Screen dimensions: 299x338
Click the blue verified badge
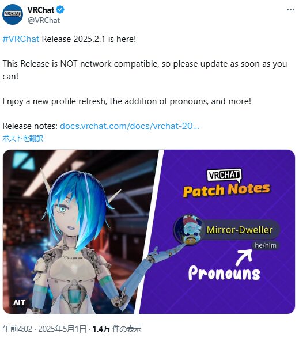(60, 10)
